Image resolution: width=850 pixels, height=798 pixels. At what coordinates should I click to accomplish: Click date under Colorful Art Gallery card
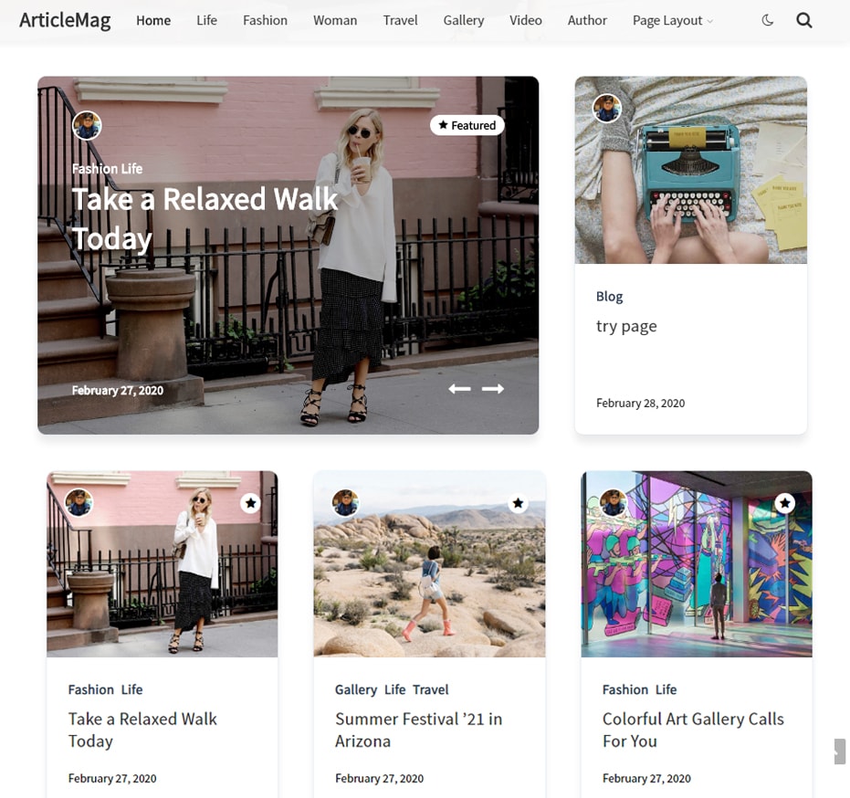point(646,779)
